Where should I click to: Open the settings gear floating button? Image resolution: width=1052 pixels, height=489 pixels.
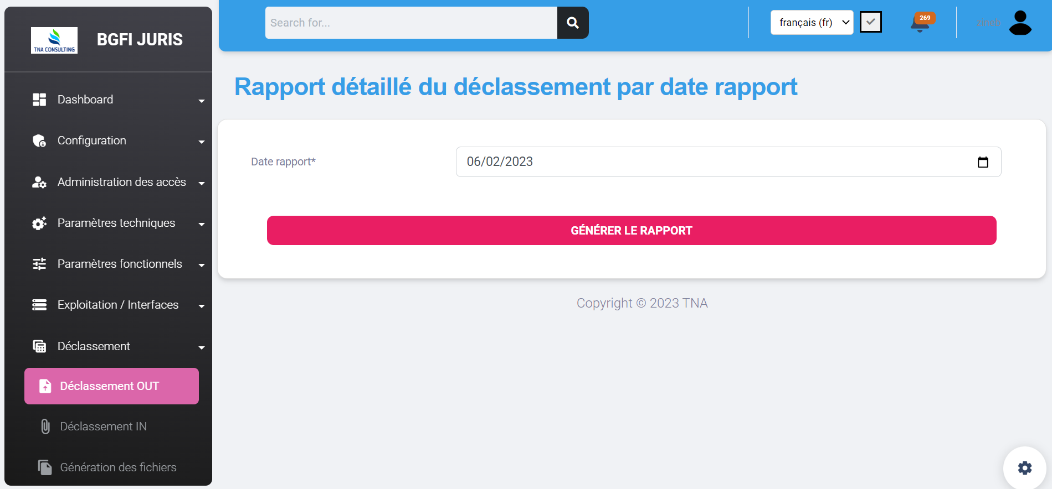click(x=1024, y=468)
